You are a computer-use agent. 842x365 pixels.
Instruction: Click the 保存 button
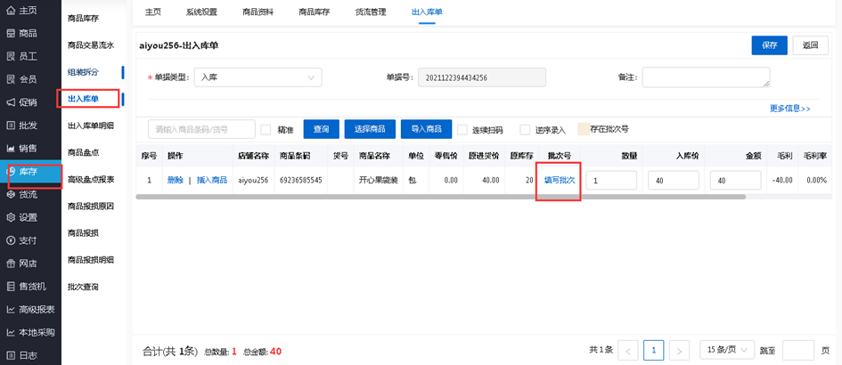point(770,45)
